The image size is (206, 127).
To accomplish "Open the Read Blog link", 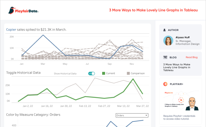I will point(191,57).
